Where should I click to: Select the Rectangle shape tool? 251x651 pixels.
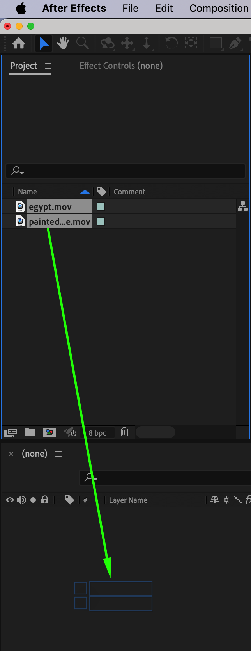click(216, 43)
